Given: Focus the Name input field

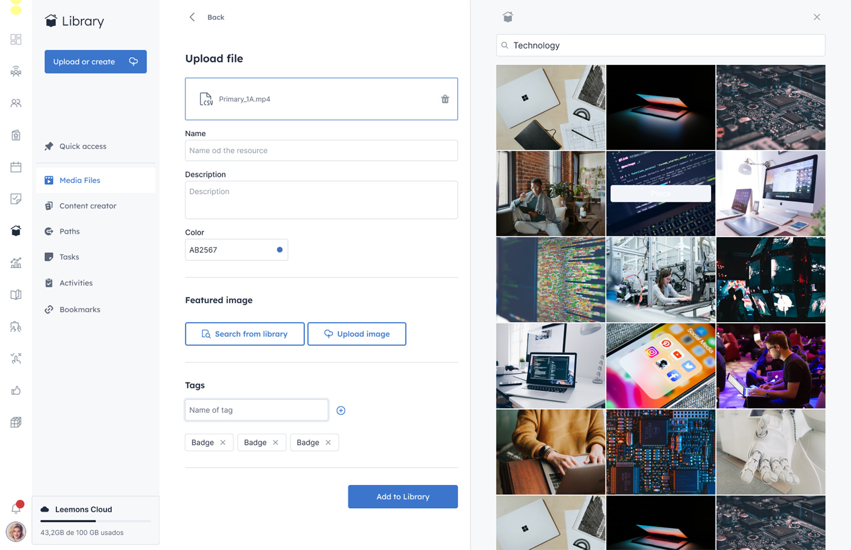Looking at the screenshot, I should click(321, 151).
